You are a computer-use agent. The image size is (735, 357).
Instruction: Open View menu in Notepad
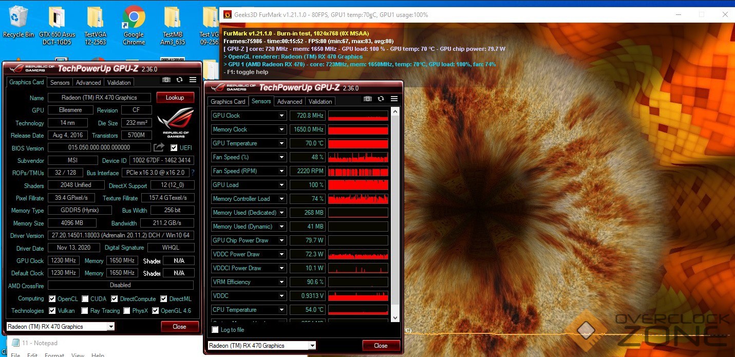(x=78, y=355)
